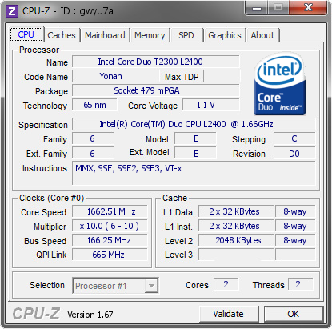Click the CPU-Z purple Z title bar icon
332x329 pixels.
tap(12, 11)
